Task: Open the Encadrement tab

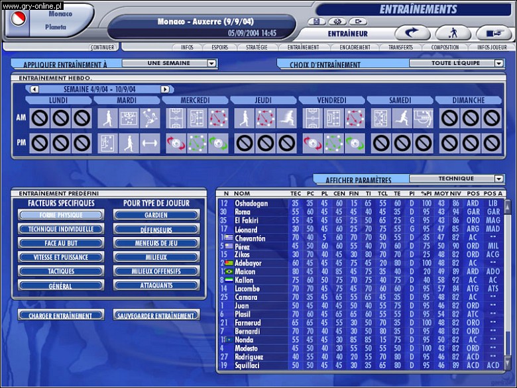Action: 355,47
